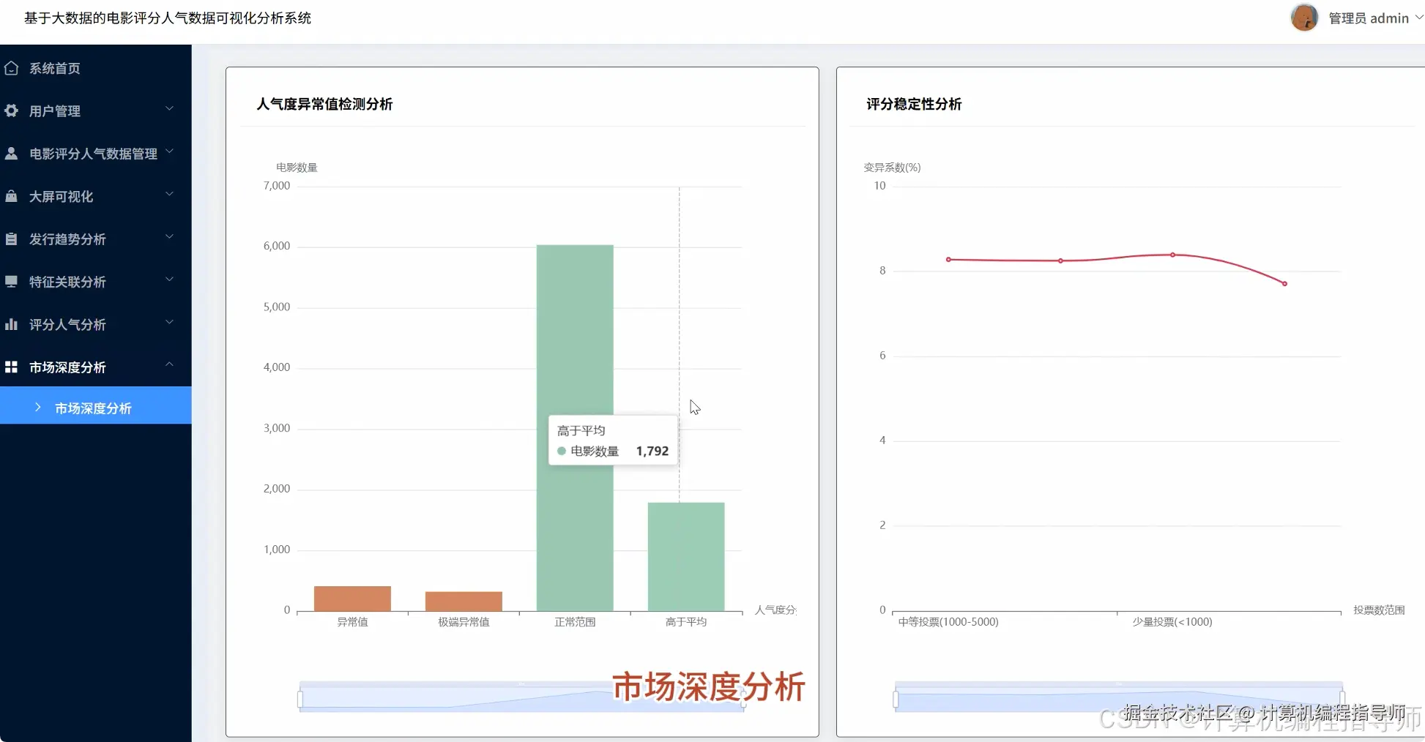Select the person icon for 电影评分人气数据管理
Viewport: 1425px width, 742px height.
[x=11, y=153]
